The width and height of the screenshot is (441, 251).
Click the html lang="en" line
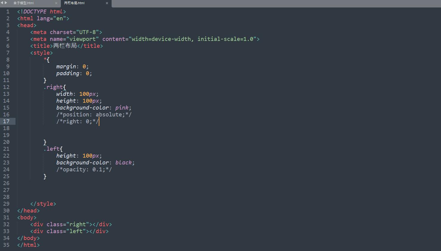(x=43, y=19)
